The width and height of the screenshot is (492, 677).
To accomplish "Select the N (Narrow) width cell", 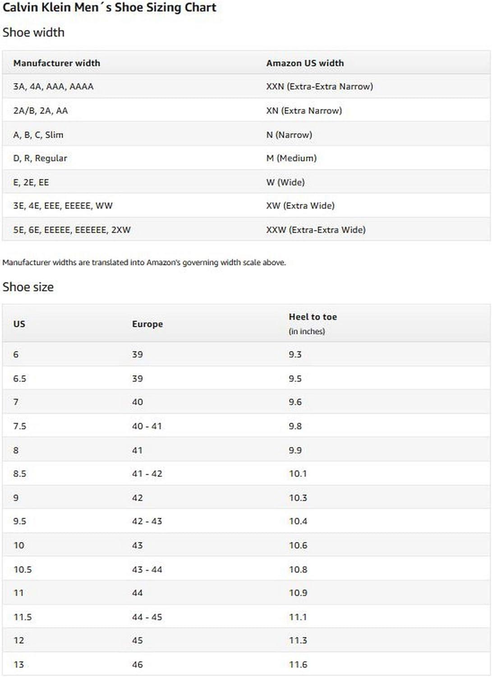I will click(289, 135).
